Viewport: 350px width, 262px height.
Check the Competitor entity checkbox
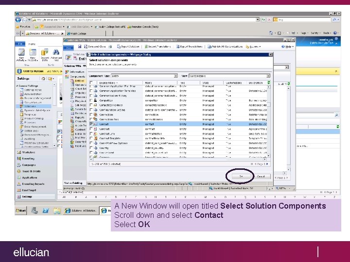[x=91, y=100]
